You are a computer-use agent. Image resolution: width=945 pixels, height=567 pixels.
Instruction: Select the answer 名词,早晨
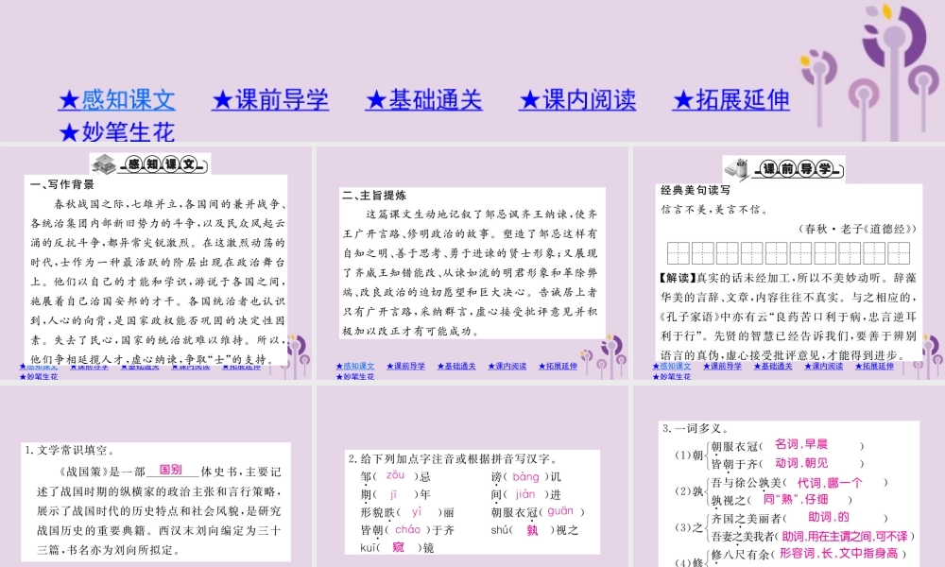pyautogui.click(x=801, y=444)
